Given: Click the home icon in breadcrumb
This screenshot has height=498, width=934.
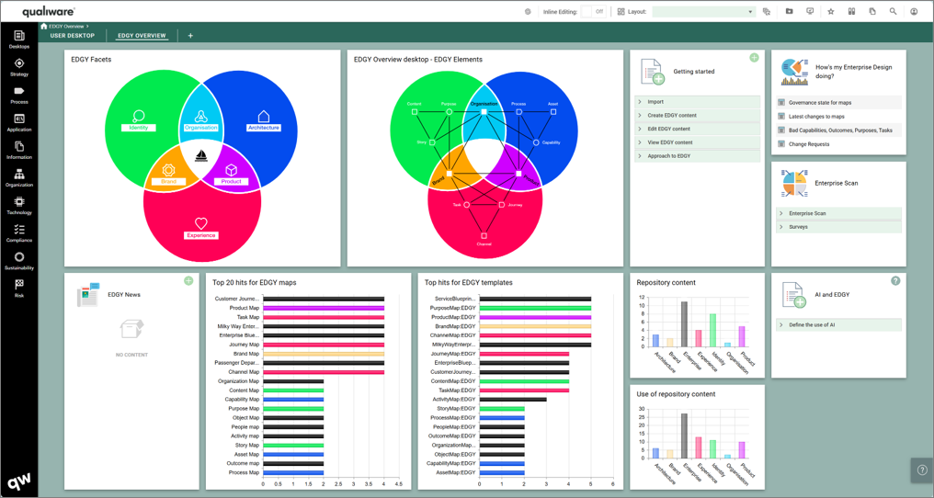Looking at the screenshot, I should point(43,27).
